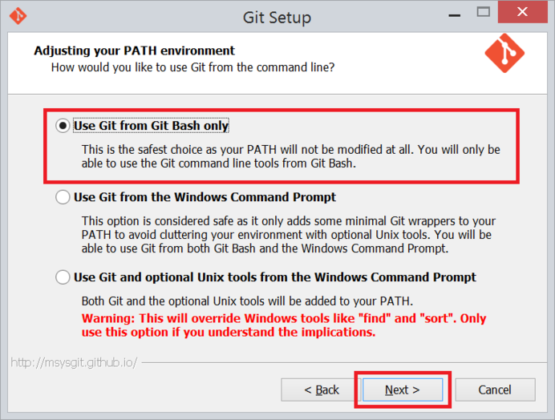Select Use Git from Git Bash only radio

pyautogui.click(x=63, y=126)
